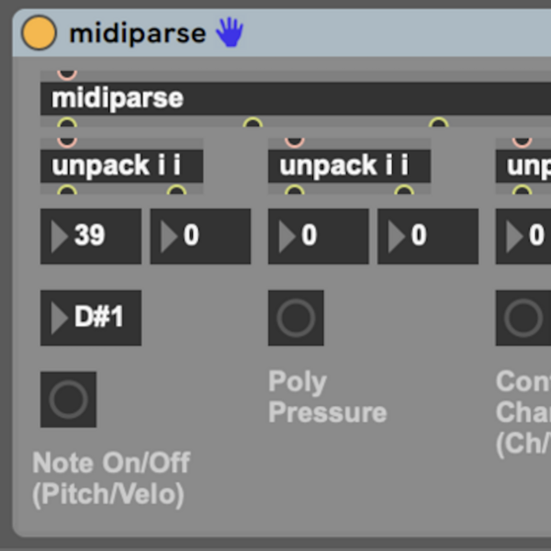Screen dimensions: 551x551
Task: Click the D#1 note name number box
Action: [91, 318]
